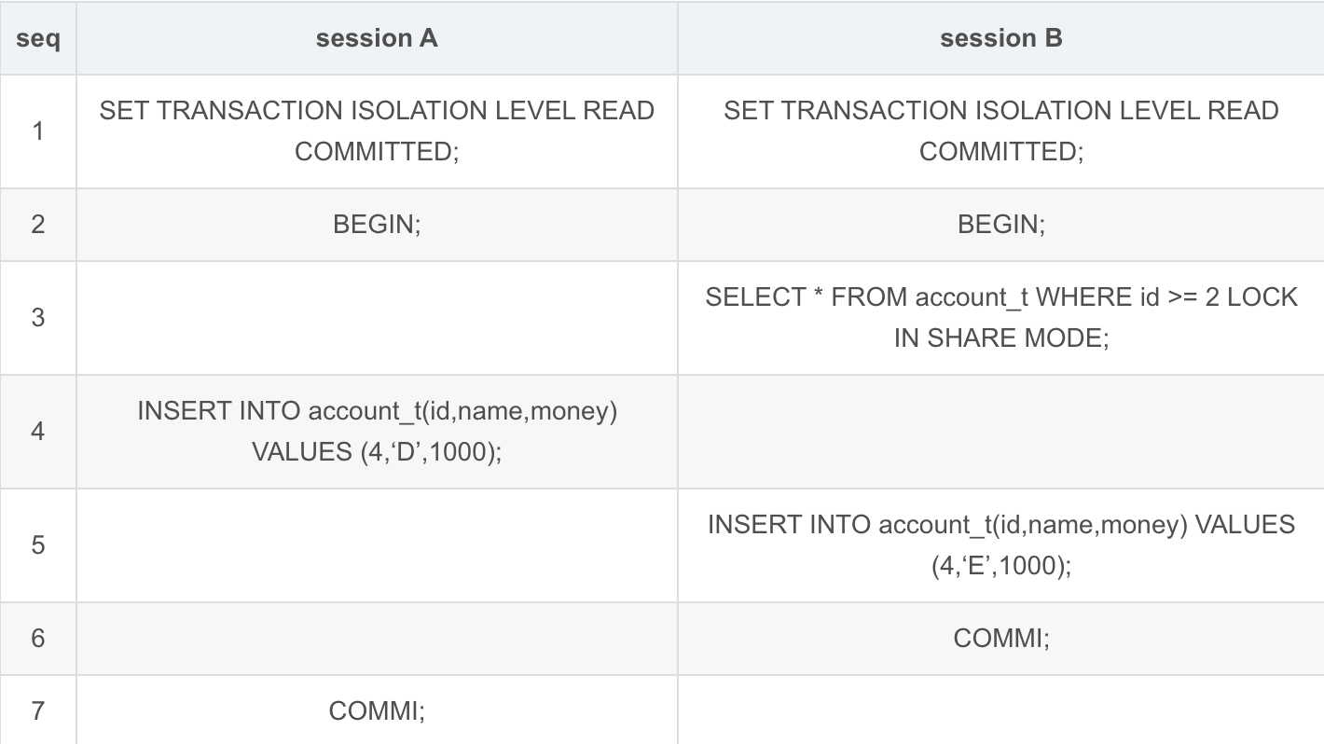Click sequence number 4 cell
The width and height of the screenshot is (1324, 744).
coord(38,432)
